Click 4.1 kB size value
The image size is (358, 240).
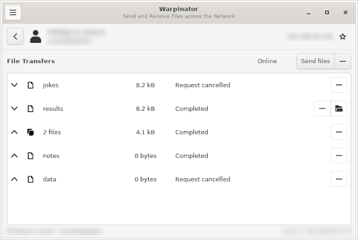pos(146,132)
